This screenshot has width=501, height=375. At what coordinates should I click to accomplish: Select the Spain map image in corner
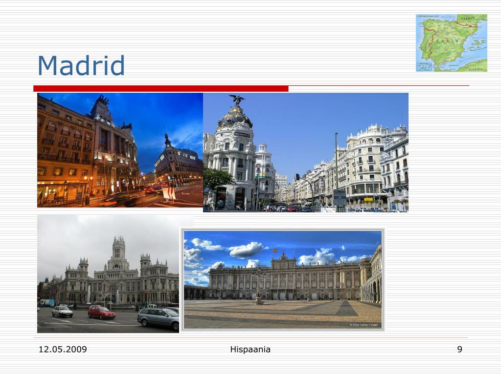pos(452,43)
